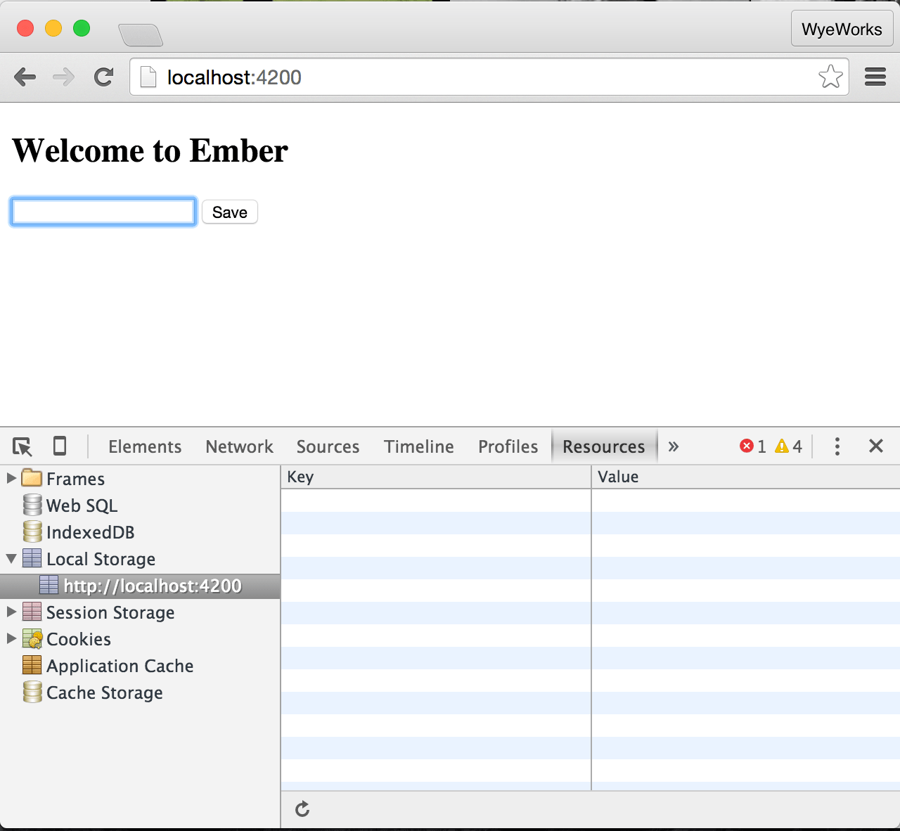Show more DevTools tabs via chevron
This screenshot has height=831, width=900.
pyautogui.click(x=674, y=446)
